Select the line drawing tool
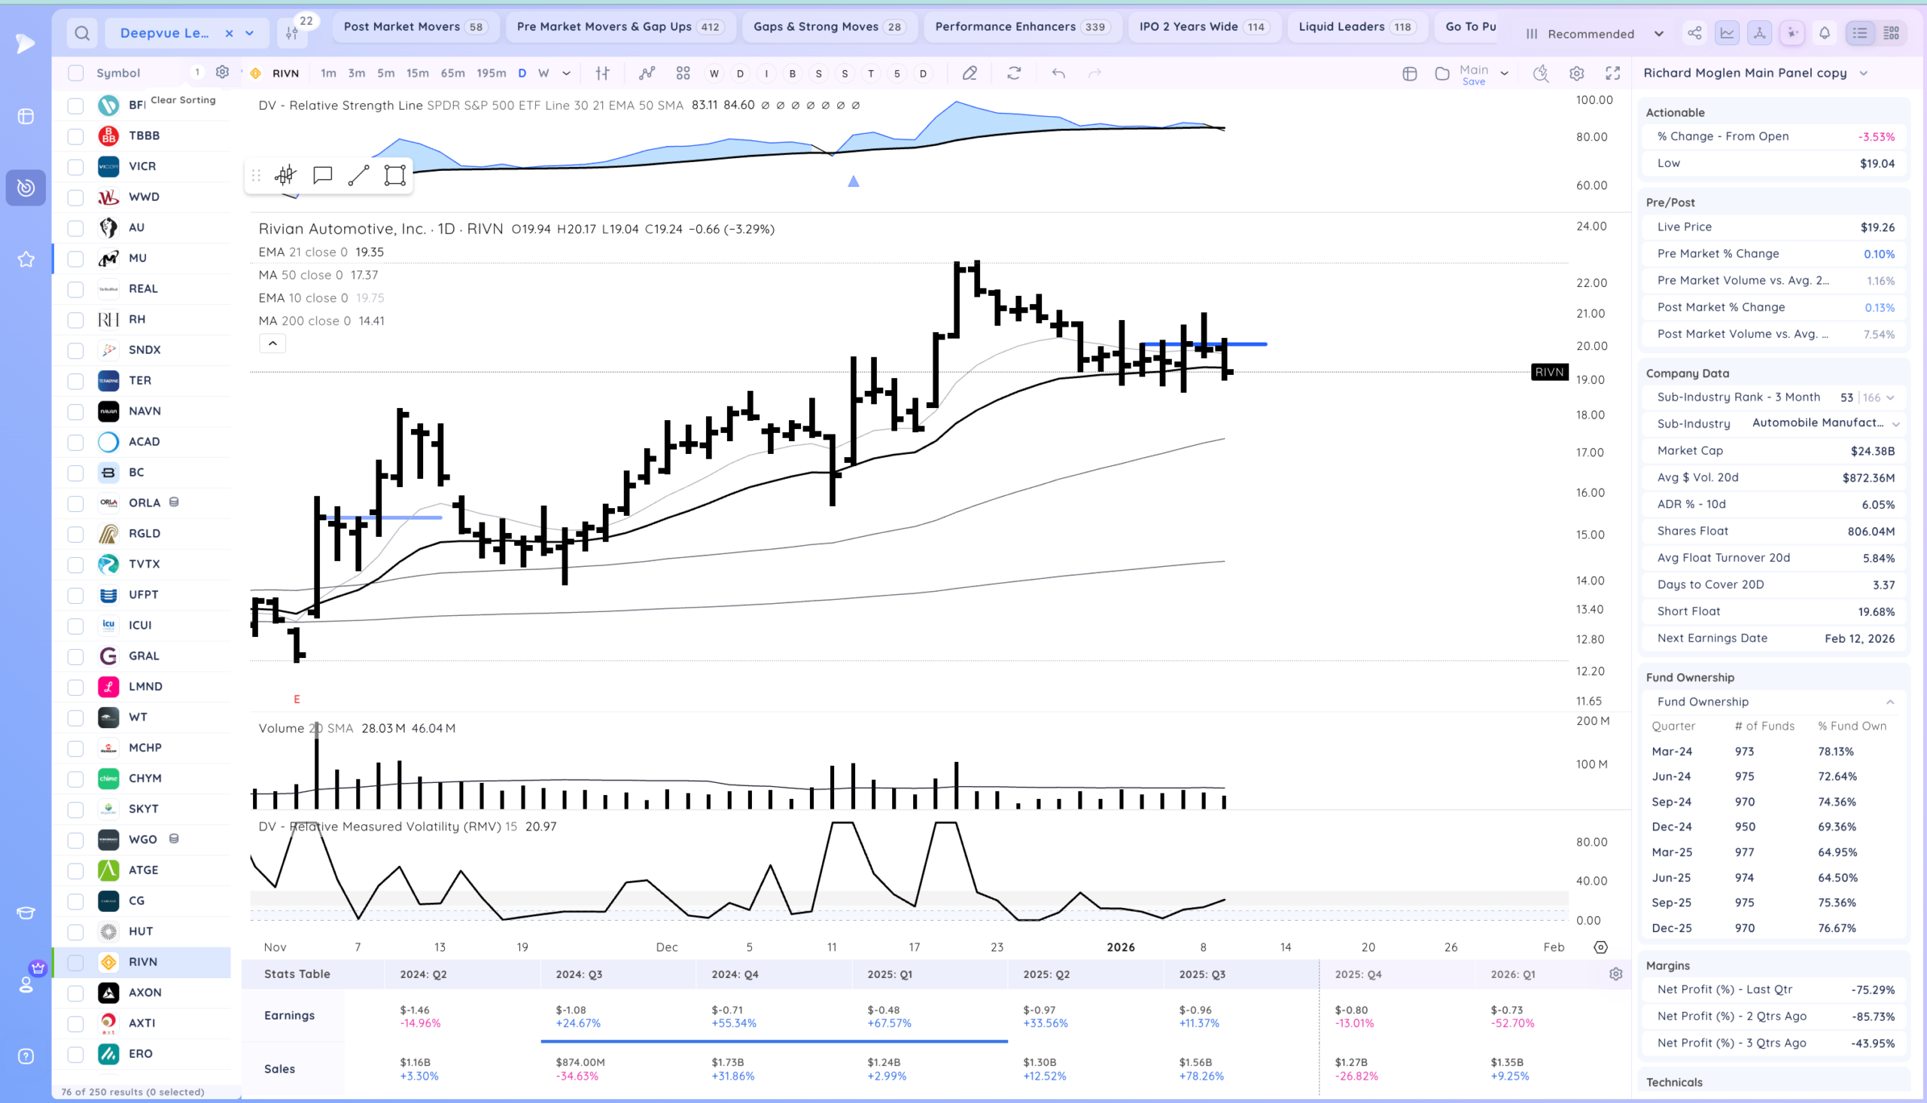The height and width of the screenshot is (1103, 1927). click(x=358, y=175)
